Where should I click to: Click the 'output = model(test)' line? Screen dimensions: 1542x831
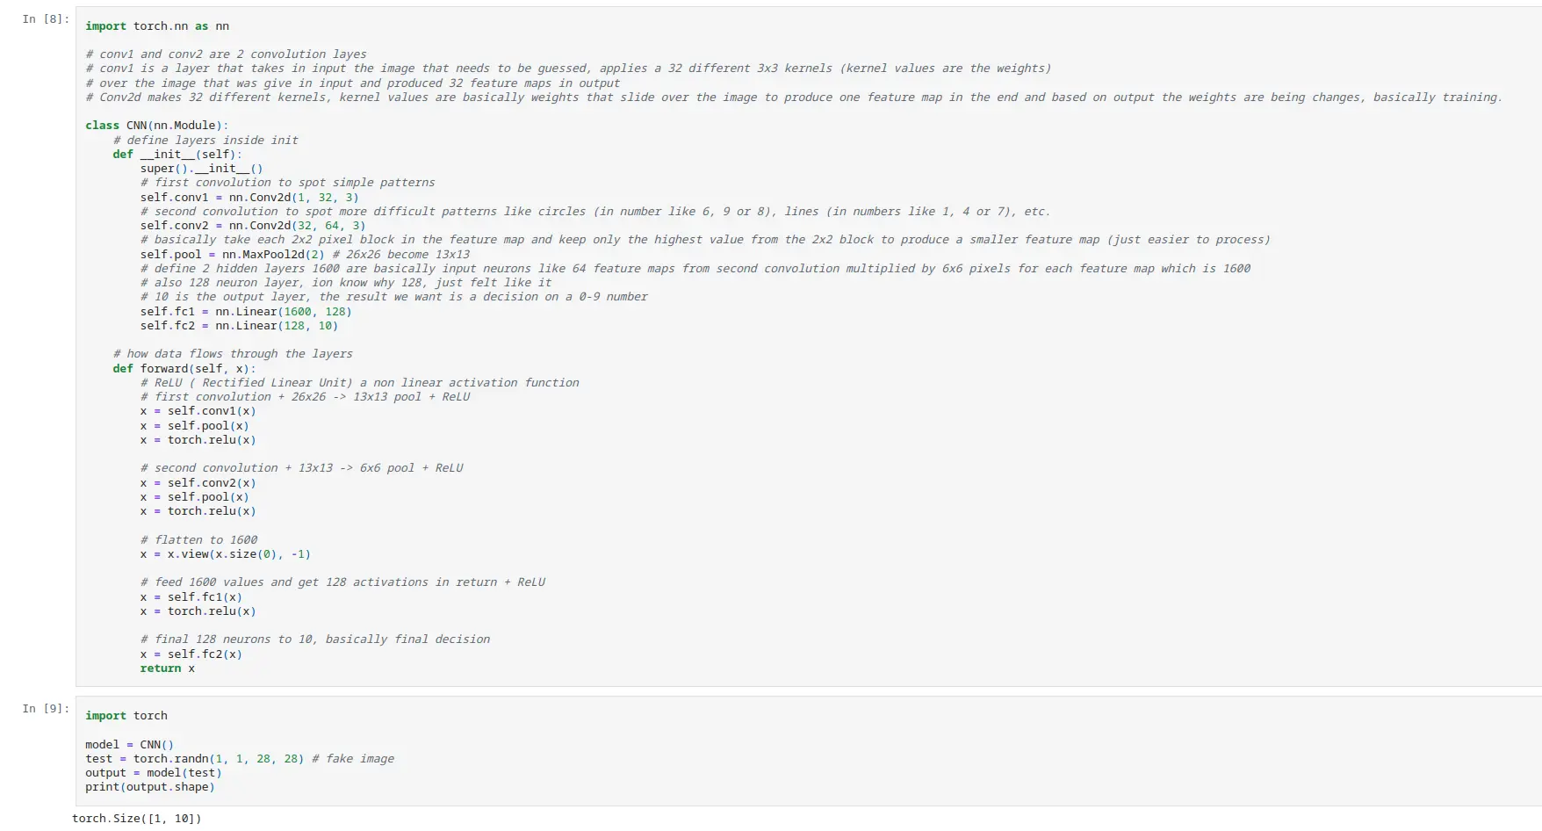[x=154, y=773]
